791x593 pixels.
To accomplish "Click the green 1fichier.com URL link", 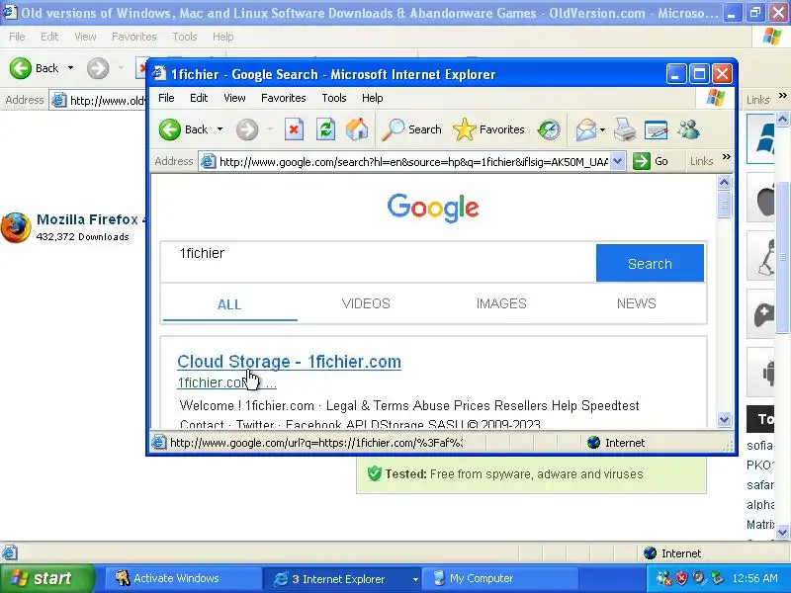I will click(x=227, y=382).
